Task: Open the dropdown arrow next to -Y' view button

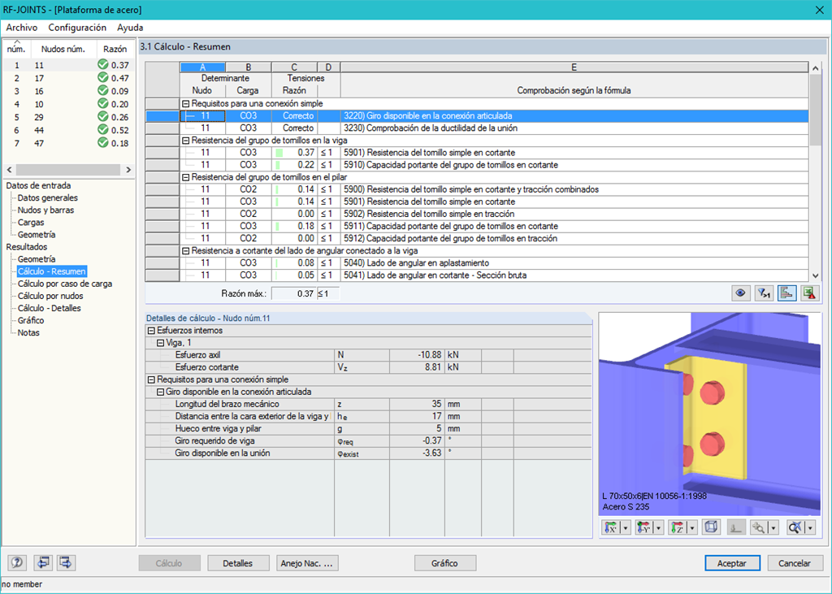Action: click(658, 527)
